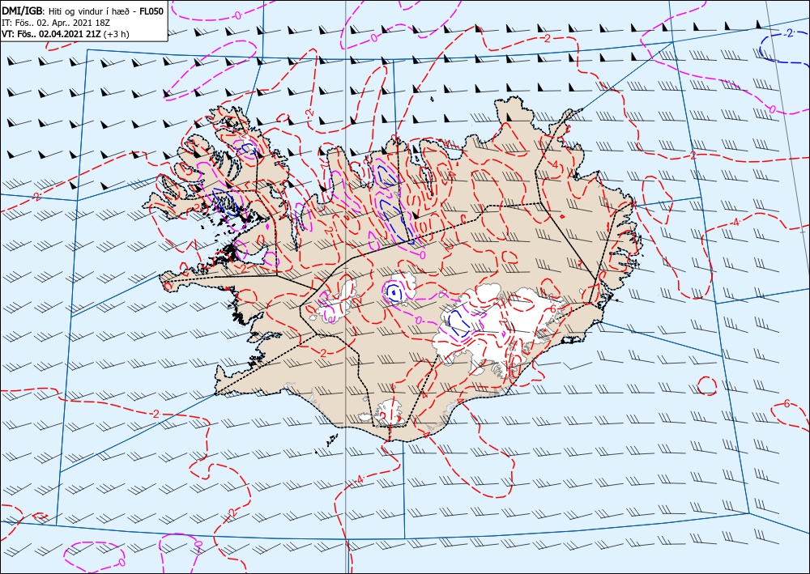Click the blue "-2" contour label
The image size is (810, 574).
tap(787, 33)
